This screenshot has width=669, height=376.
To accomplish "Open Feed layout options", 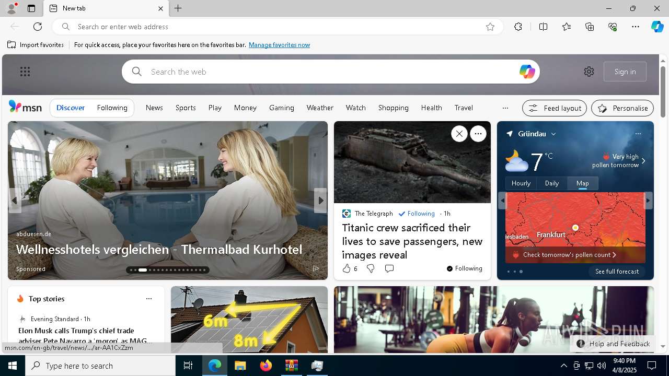I will [555, 108].
